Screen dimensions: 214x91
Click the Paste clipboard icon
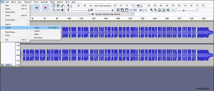[x=127, y=10]
